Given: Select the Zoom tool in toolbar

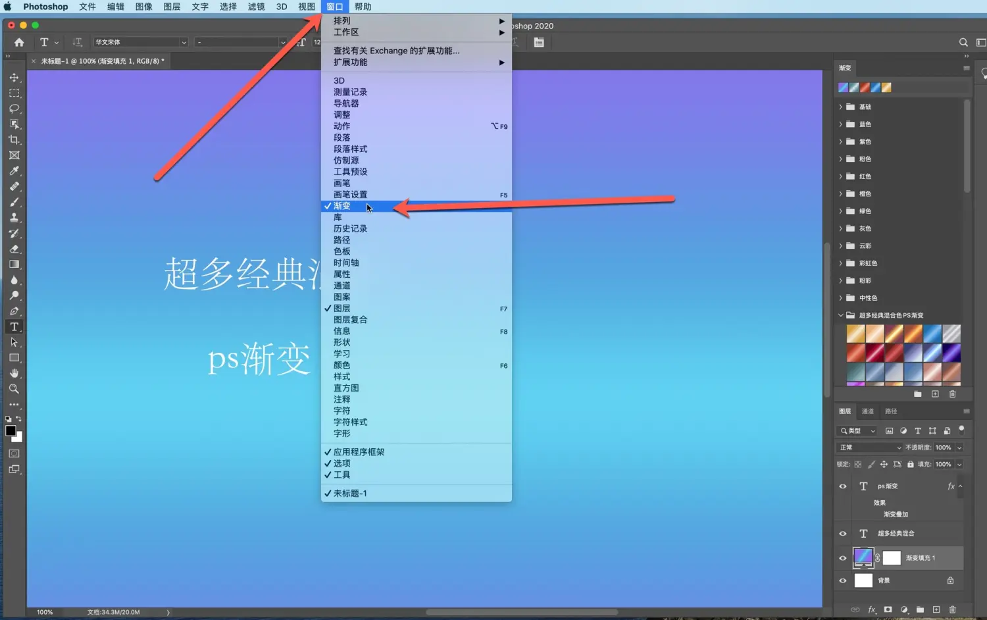Looking at the screenshot, I should [x=14, y=389].
